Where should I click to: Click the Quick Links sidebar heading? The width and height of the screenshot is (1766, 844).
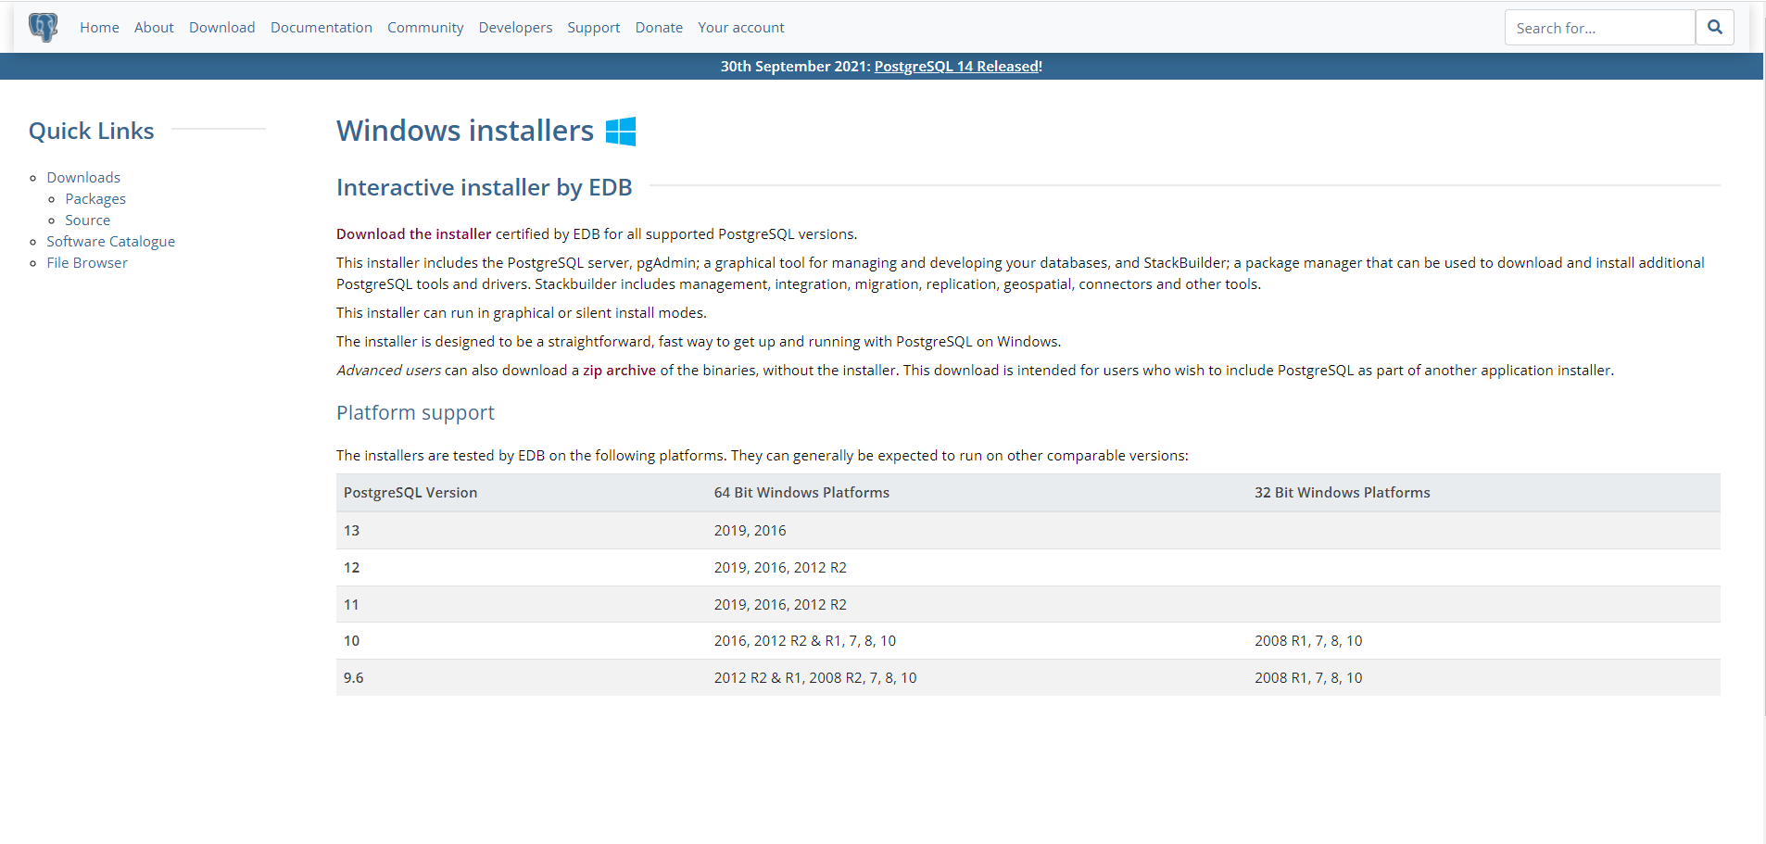pyautogui.click(x=92, y=131)
